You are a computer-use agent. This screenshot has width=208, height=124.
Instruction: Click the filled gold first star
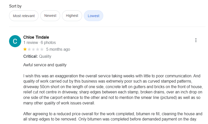click(25, 49)
